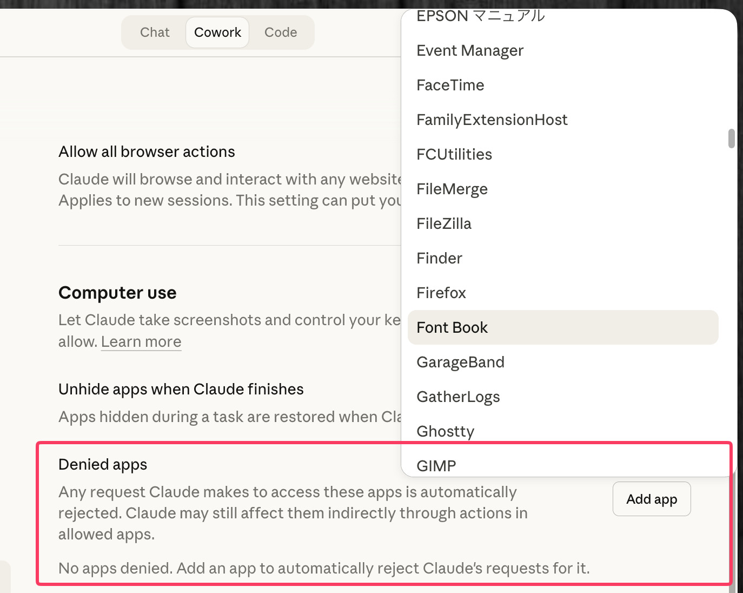
Task: Select GatherLogs from the app list
Action: coord(458,397)
